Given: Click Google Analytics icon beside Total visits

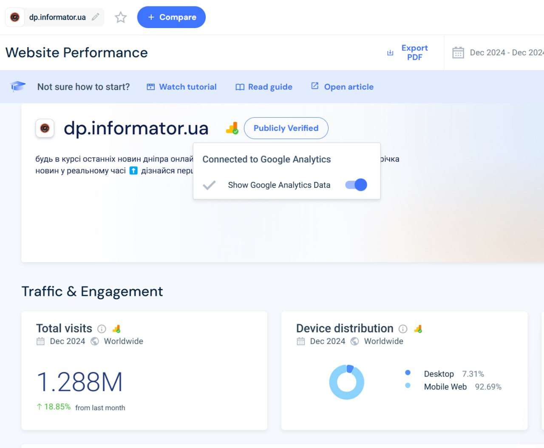Looking at the screenshot, I should [x=116, y=329].
